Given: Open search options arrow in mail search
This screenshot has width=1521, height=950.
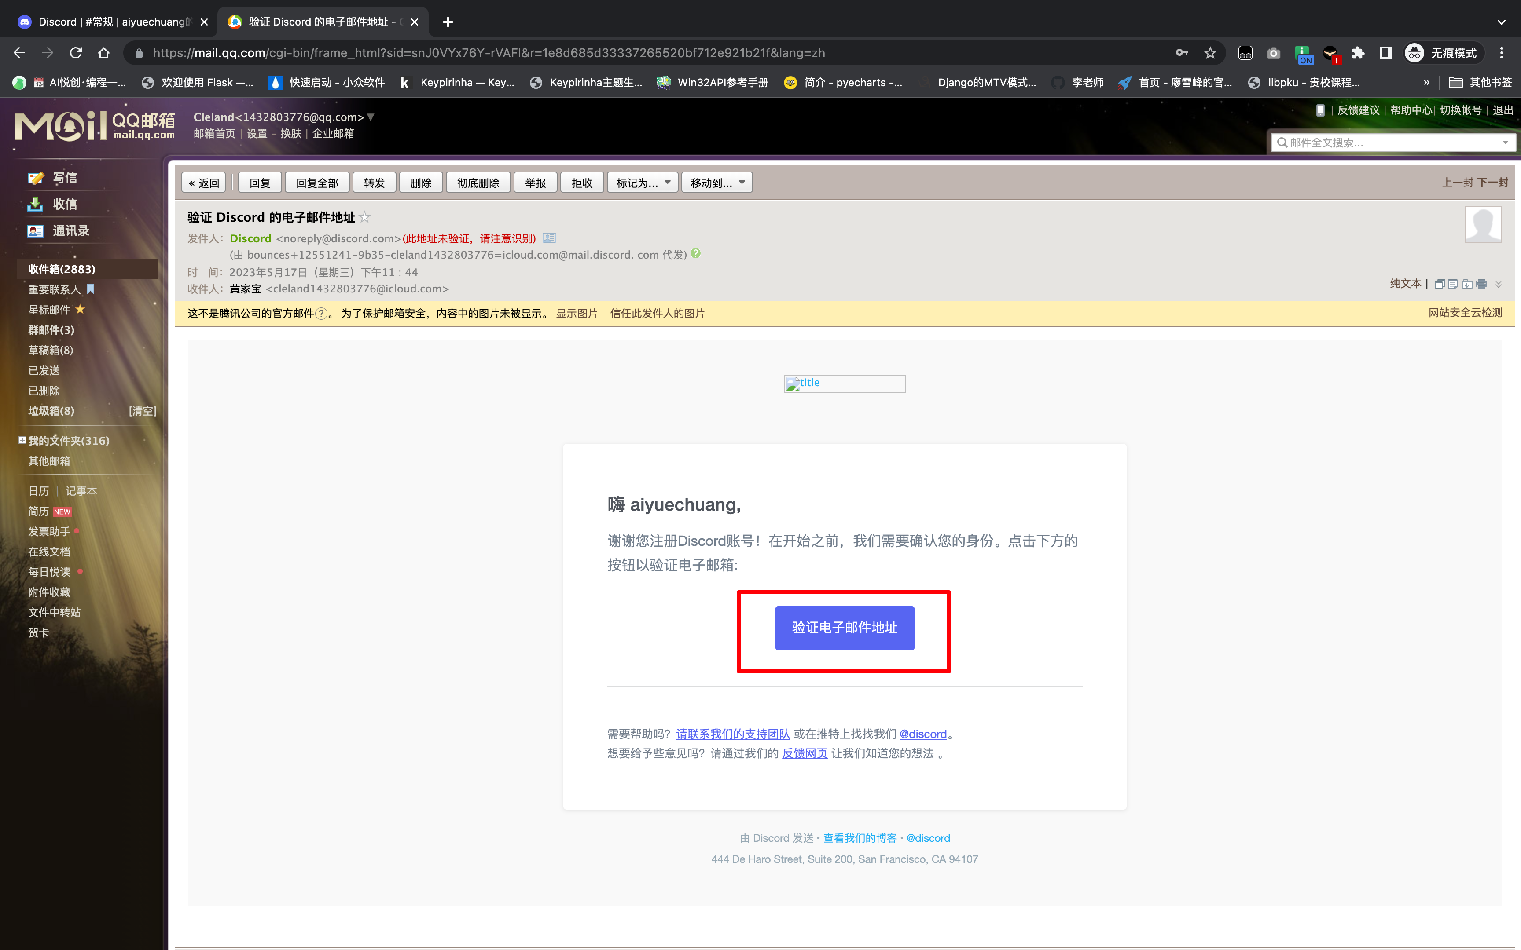Looking at the screenshot, I should tap(1505, 142).
